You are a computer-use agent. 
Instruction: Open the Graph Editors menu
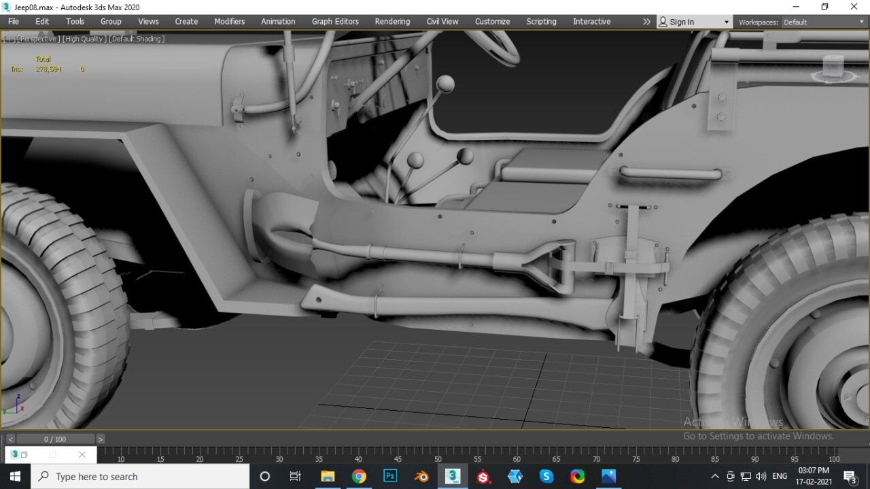click(335, 22)
